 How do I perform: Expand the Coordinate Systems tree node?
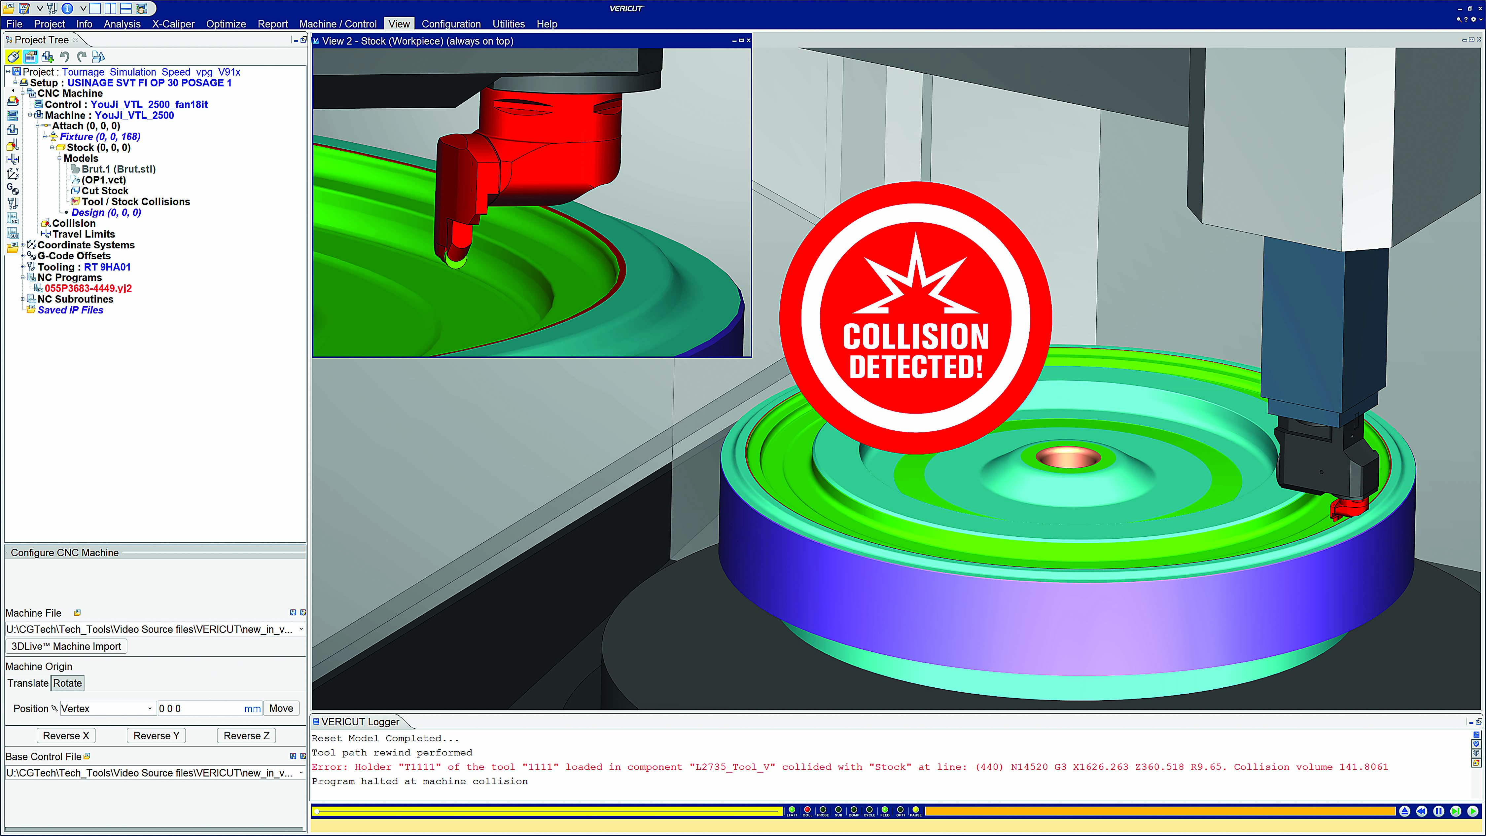[23, 245]
